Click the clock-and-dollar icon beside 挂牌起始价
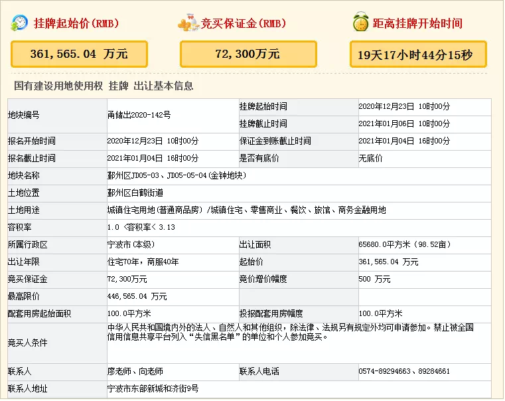The image size is (505, 401). (19, 23)
